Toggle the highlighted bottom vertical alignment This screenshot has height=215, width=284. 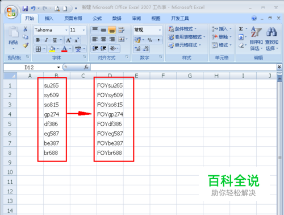(x=112, y=30)
